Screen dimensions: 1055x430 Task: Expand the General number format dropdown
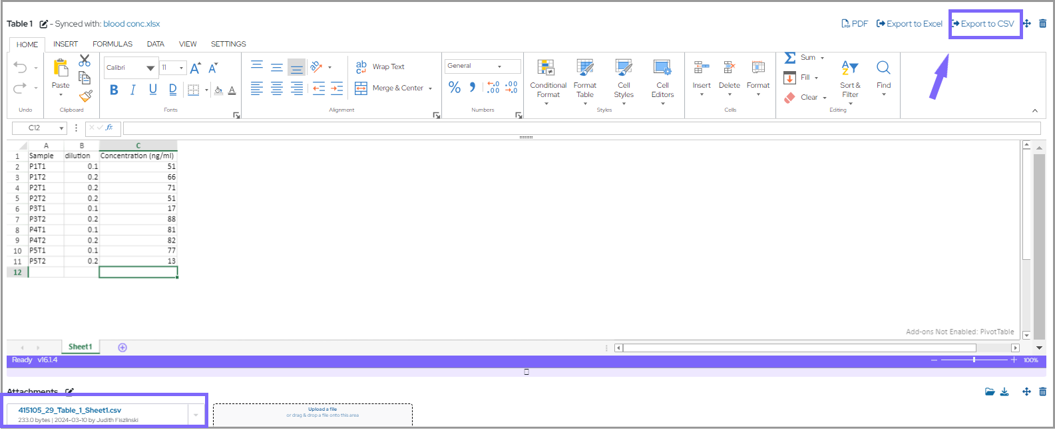coord(499,66)
